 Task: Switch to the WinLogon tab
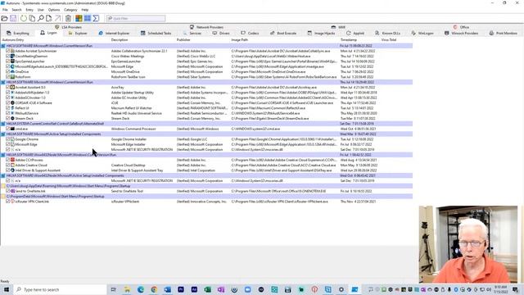[x=422, y=33]
